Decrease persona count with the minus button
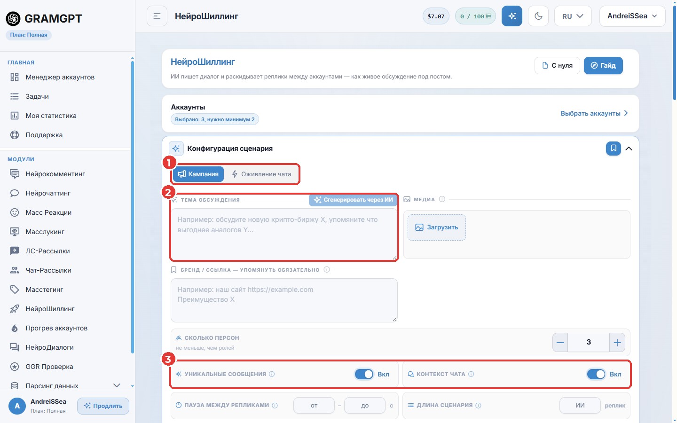Image resolution: width=677 pixels, height=423 pixels. click(560, 343)
